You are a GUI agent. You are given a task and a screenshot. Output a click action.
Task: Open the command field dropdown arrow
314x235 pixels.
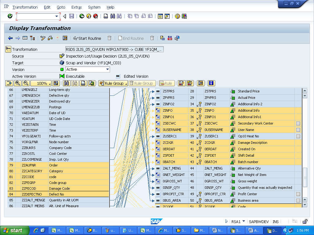[56, 17]
